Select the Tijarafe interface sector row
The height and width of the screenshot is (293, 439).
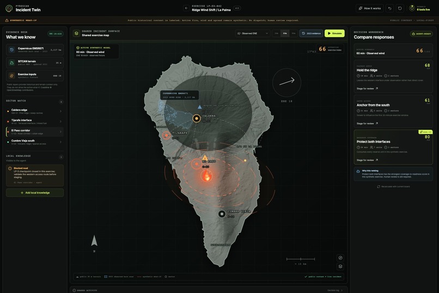35,122
